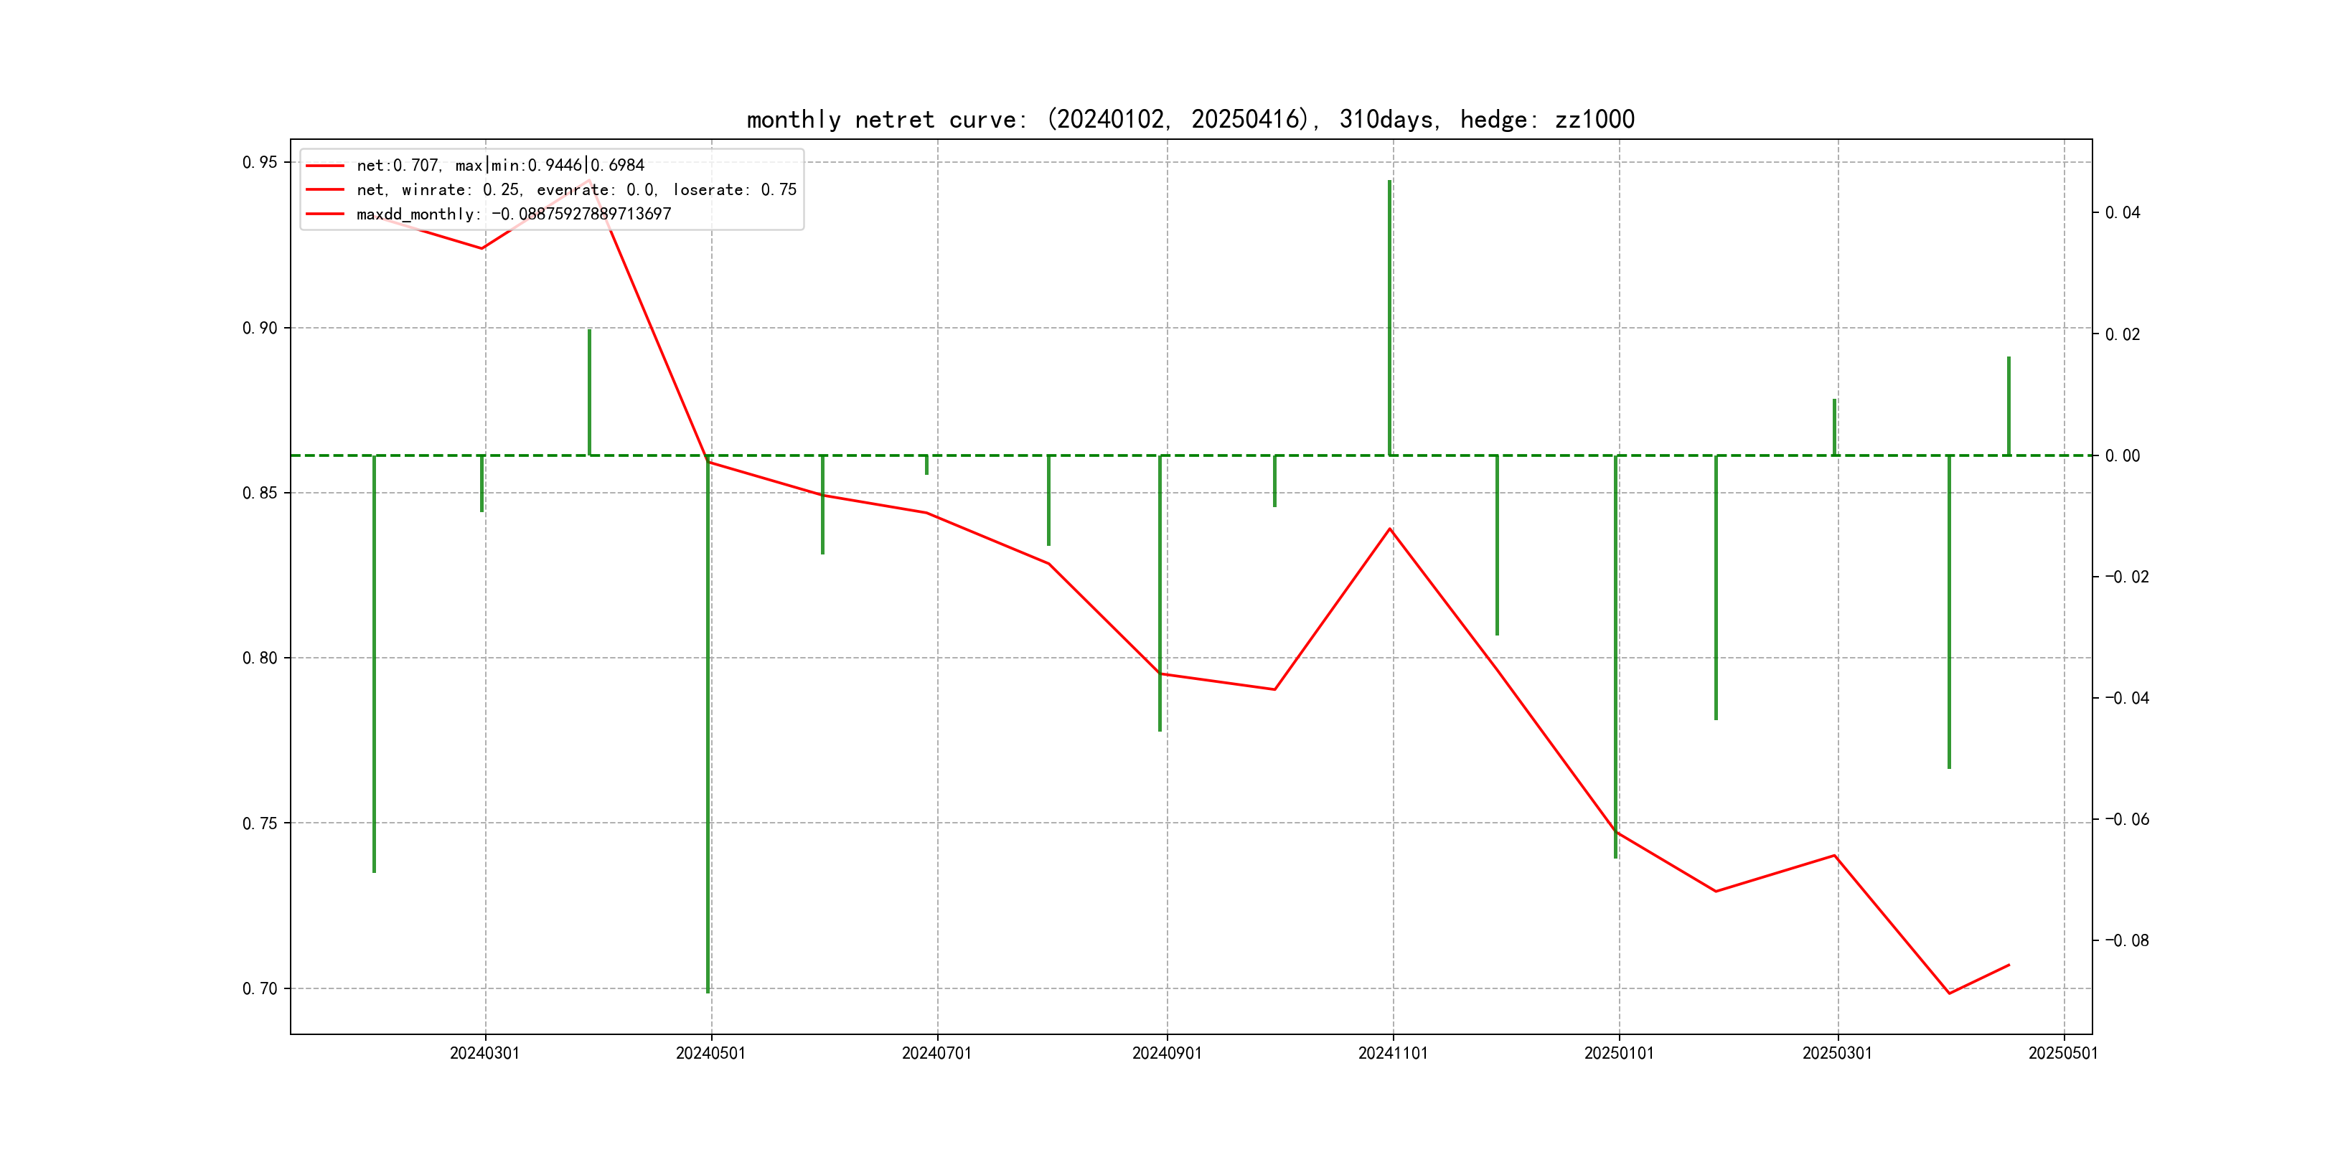Click the 0.95 left axis tick label
Screen dimensions: 2325x1162
pyautogui.click(x=260, y=162)
